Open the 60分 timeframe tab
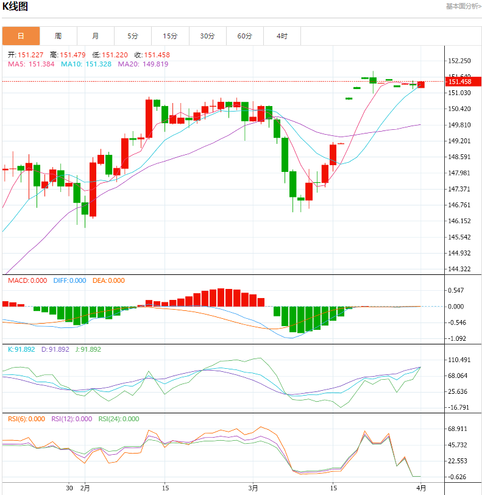 tap(245, 36)
